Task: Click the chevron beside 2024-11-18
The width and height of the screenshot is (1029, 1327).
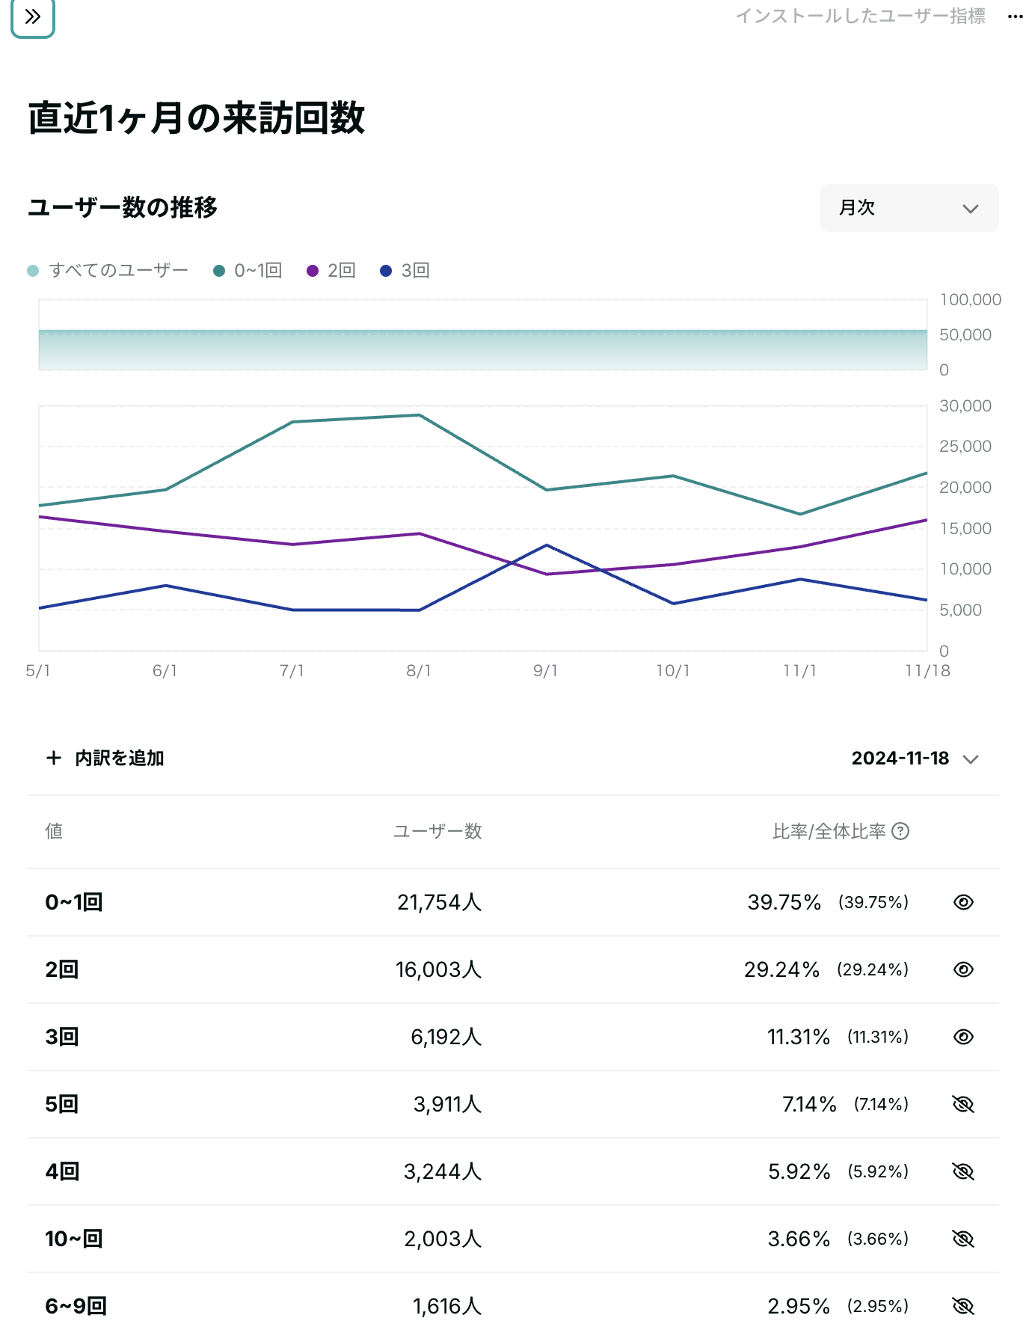Action: [x=971, y=759]
